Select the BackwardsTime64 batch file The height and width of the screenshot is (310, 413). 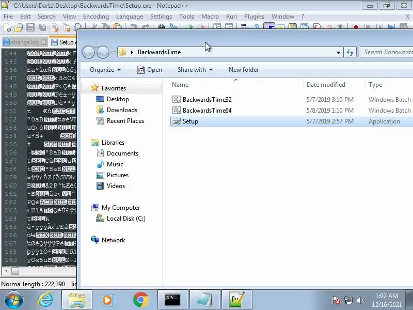tap(207, 111)
